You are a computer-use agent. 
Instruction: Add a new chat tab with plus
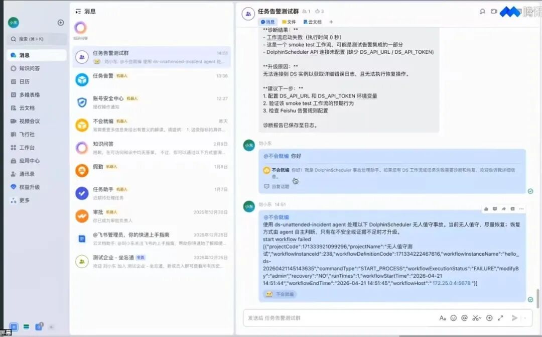coord(331,22)
